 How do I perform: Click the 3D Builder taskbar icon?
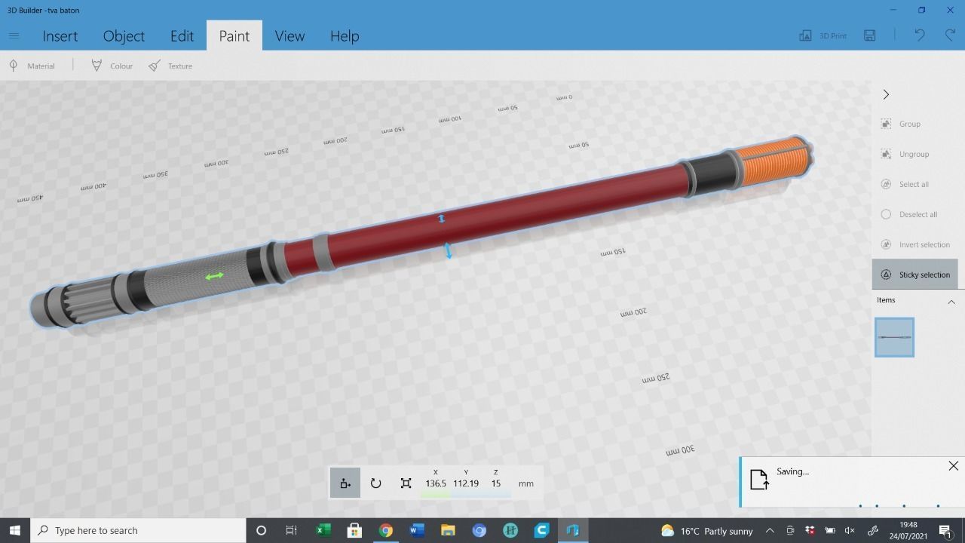(x=572, y=530)
